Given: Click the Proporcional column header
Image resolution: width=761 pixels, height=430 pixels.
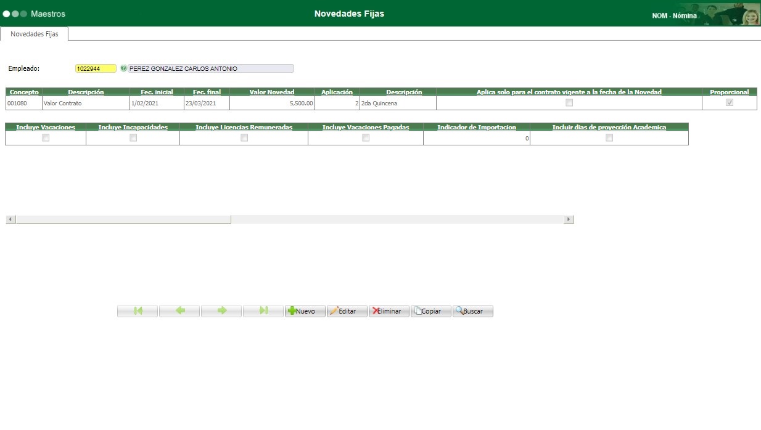Looking at the screenshot, I should (x=730, y=92).
